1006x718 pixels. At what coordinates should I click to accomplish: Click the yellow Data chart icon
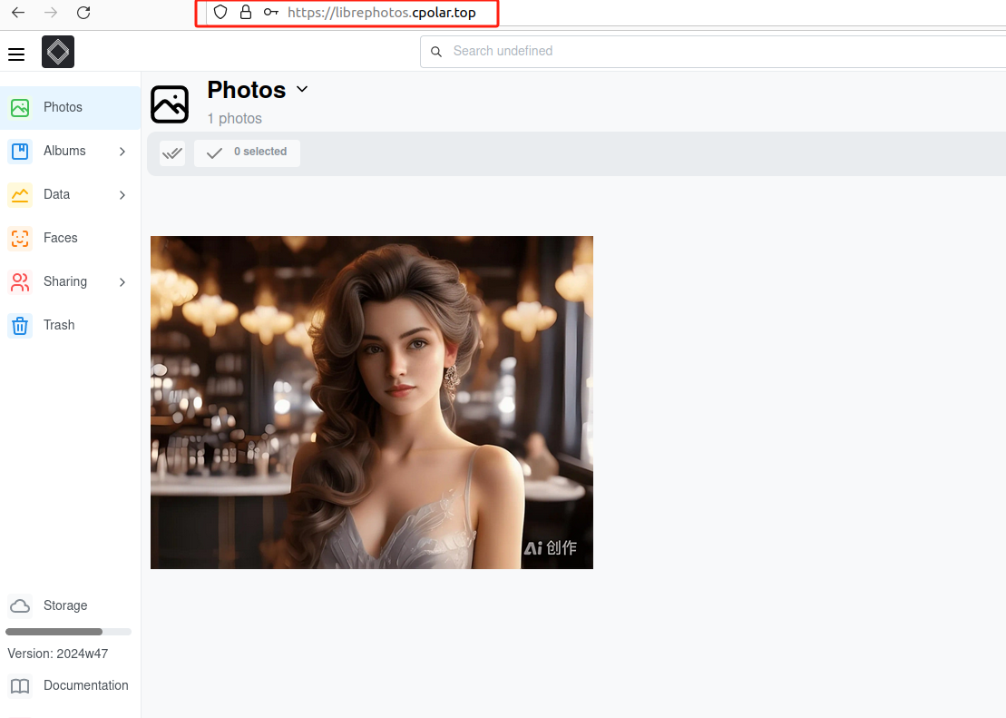(20, 195)
